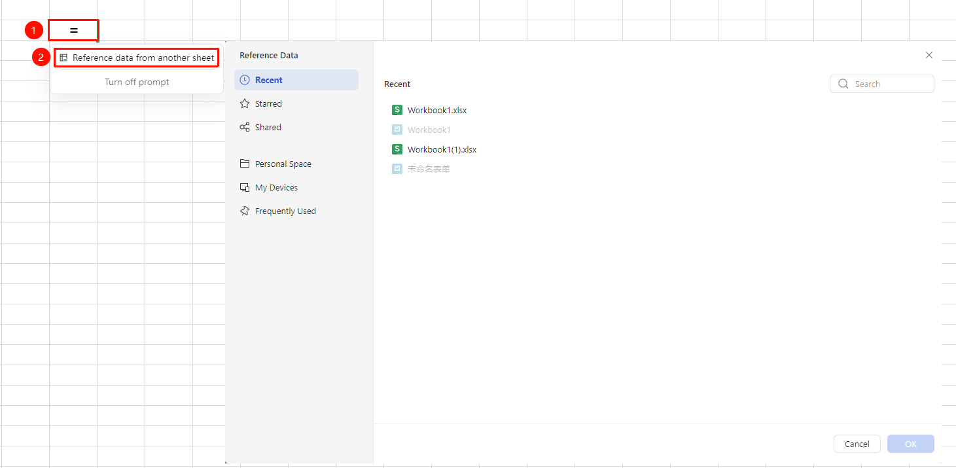Click the Recent clock icon in sidebar
This screenshot has height=468, width=956.
tap(245, 80)
